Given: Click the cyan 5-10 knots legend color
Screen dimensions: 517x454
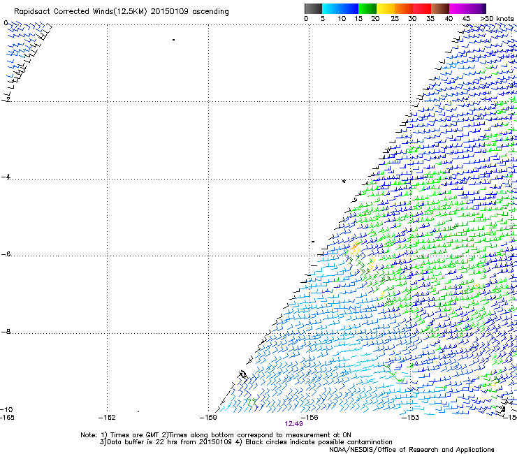Looking at the screenshot, I should pos(331,8).
